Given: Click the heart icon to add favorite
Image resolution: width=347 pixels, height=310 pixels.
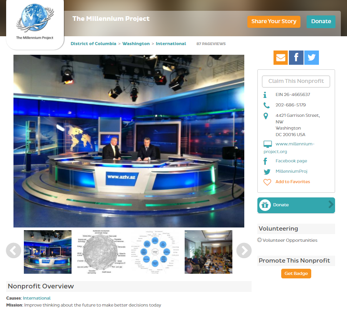Looking at the screenshot, I should pos(267,182).
